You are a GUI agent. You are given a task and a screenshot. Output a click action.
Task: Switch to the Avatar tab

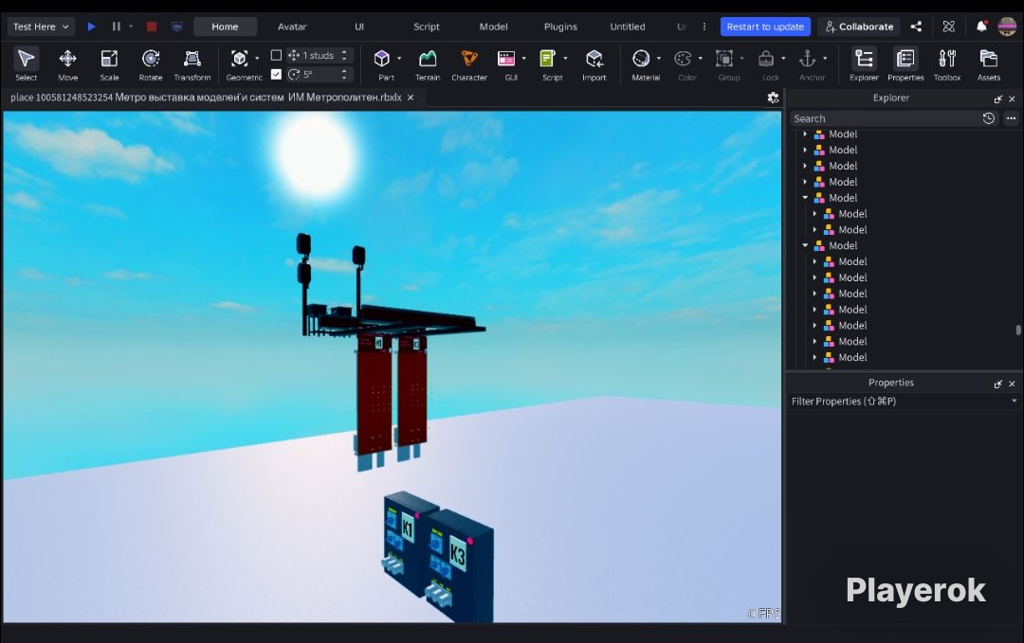pos(292,27)
